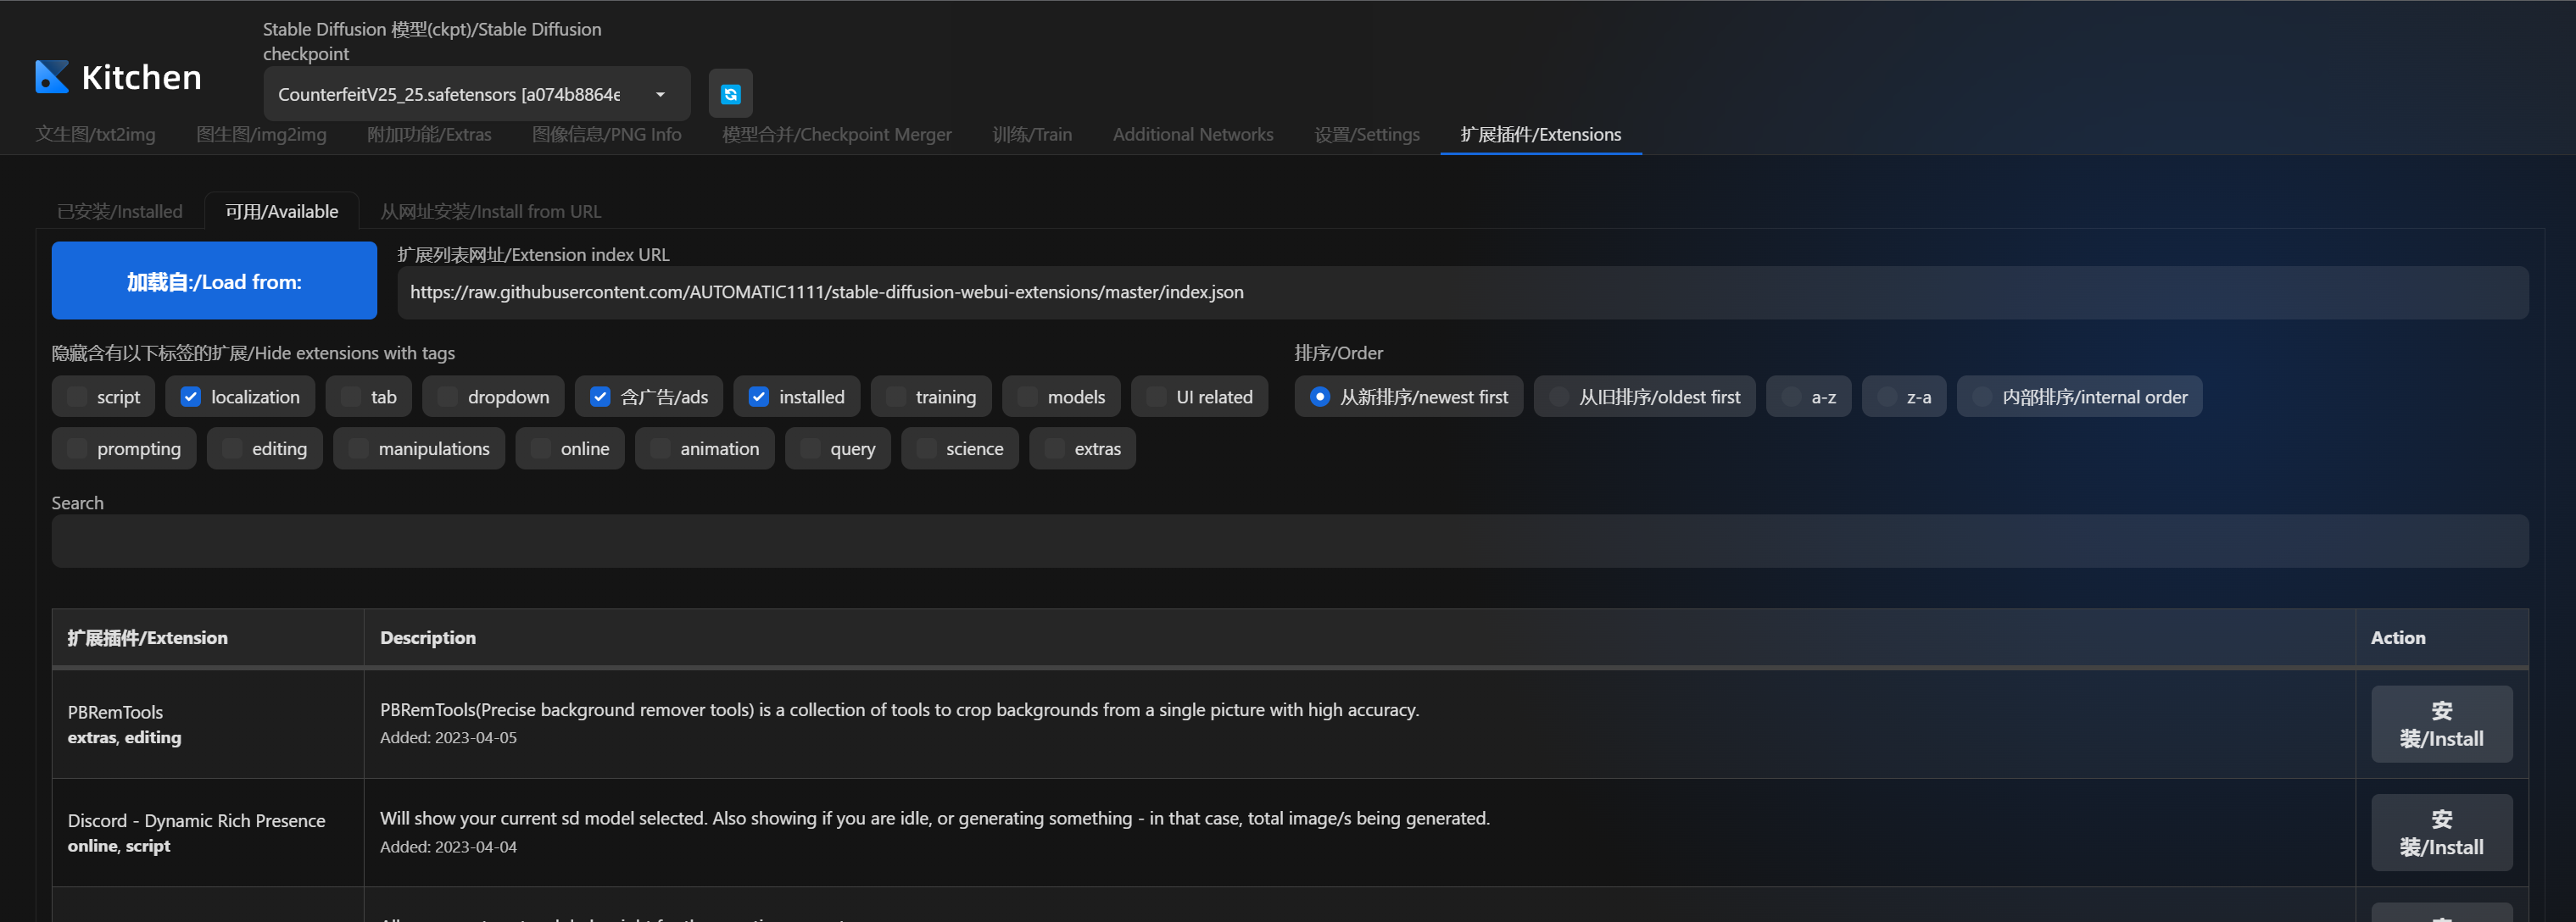
Task: Open the Additional Networks tab
Action: click(x=1193, y=134)
